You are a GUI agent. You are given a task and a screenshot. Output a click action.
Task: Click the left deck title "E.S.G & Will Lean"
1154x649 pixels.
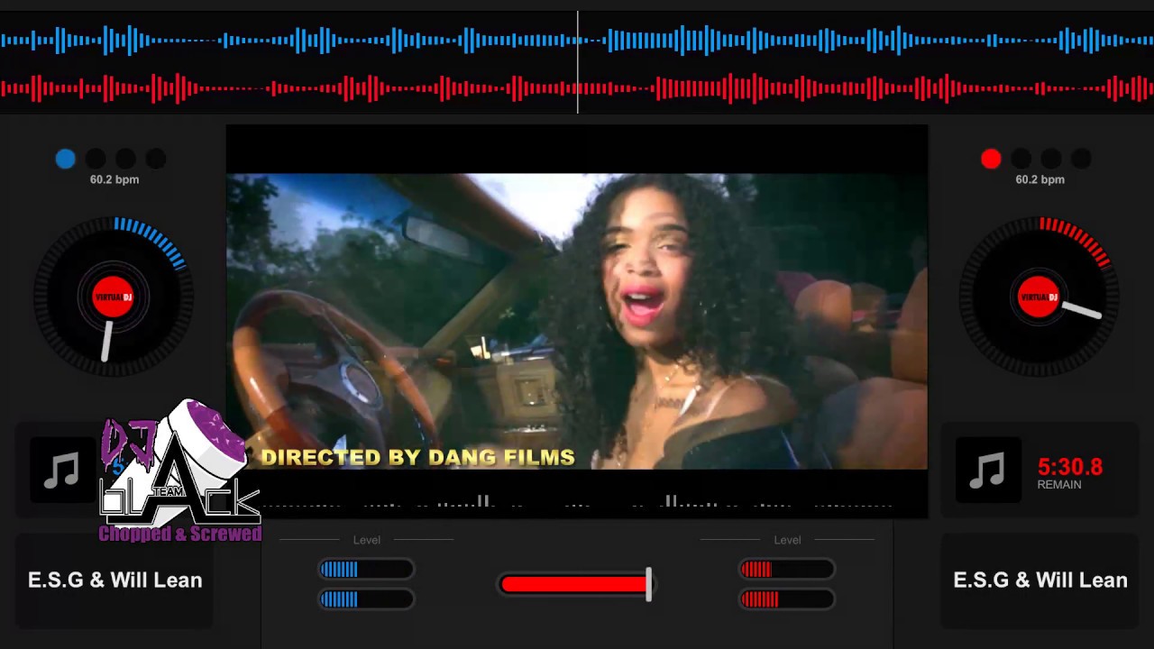pos(114,580)
